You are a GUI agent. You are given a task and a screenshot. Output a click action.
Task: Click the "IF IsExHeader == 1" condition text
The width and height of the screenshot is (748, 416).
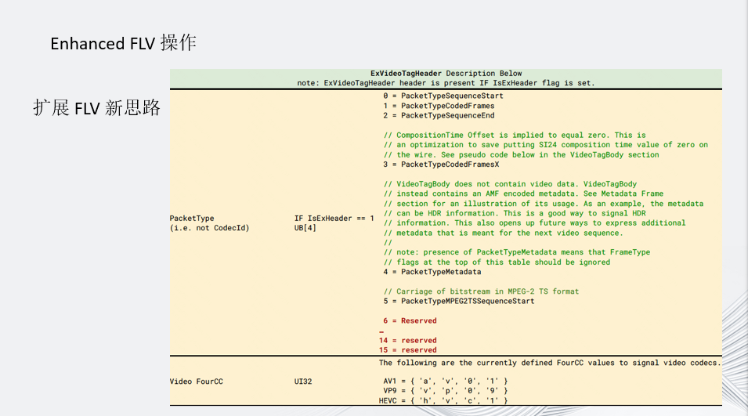click(334, 219)
